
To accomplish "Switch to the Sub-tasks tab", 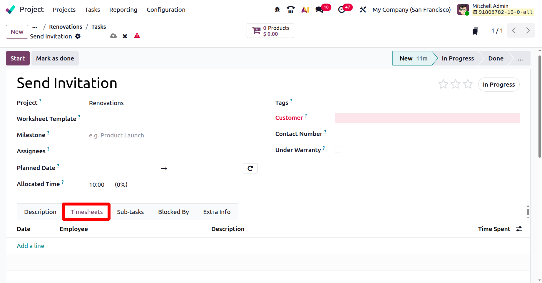I will [130, 212].
